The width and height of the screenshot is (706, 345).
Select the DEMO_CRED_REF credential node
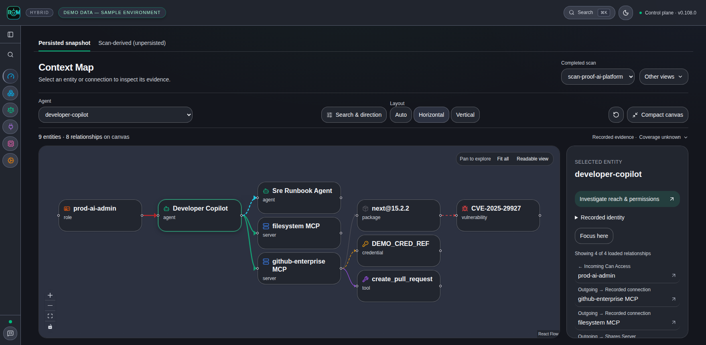pyautogui.click(x=399, y=251)
